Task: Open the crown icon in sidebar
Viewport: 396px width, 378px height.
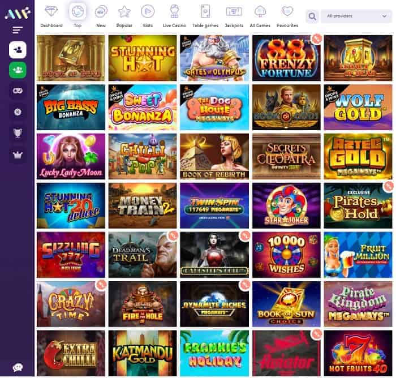Action: [18, 154]
